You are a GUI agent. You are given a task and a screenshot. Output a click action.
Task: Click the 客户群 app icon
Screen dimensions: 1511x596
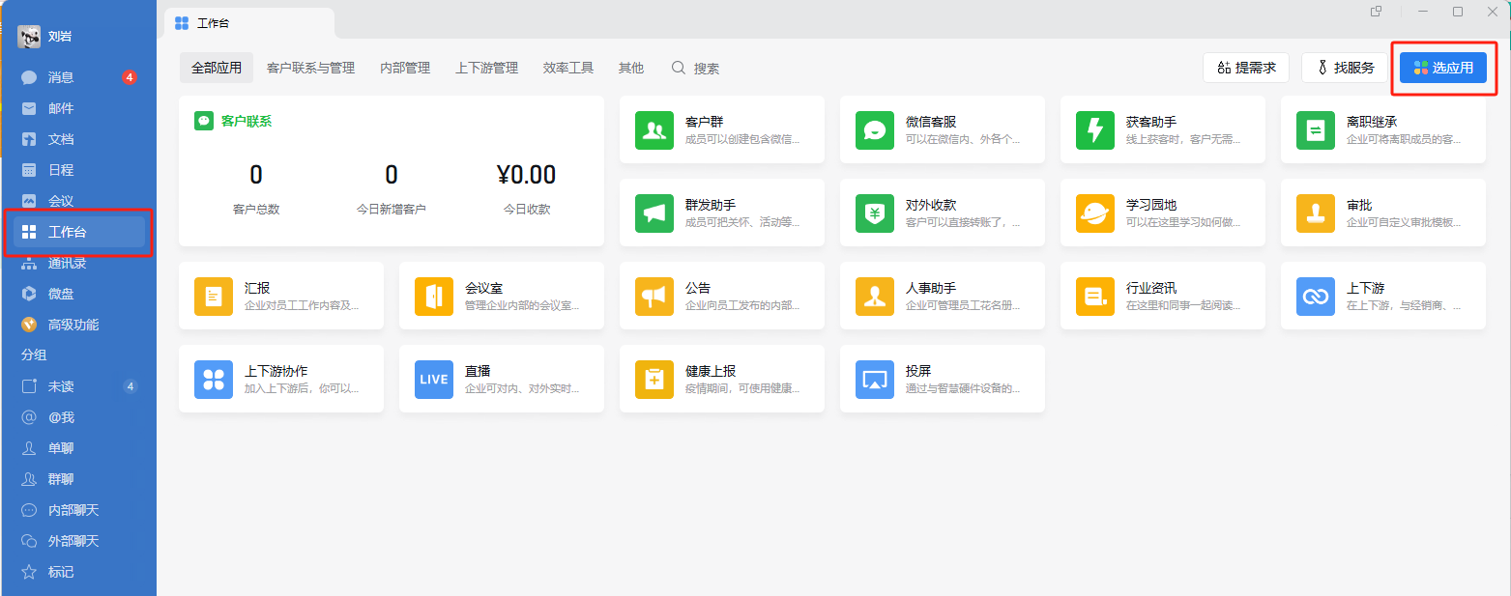tap(654, 129)
